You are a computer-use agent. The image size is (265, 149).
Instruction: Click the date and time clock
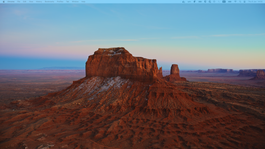pos(255,2)
